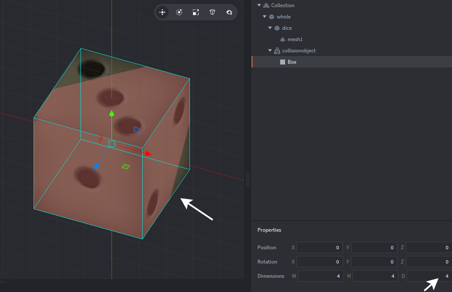452x292 pixels.
Task: Click the collisionobject icon in the outliner
Action: pos(277,50)
